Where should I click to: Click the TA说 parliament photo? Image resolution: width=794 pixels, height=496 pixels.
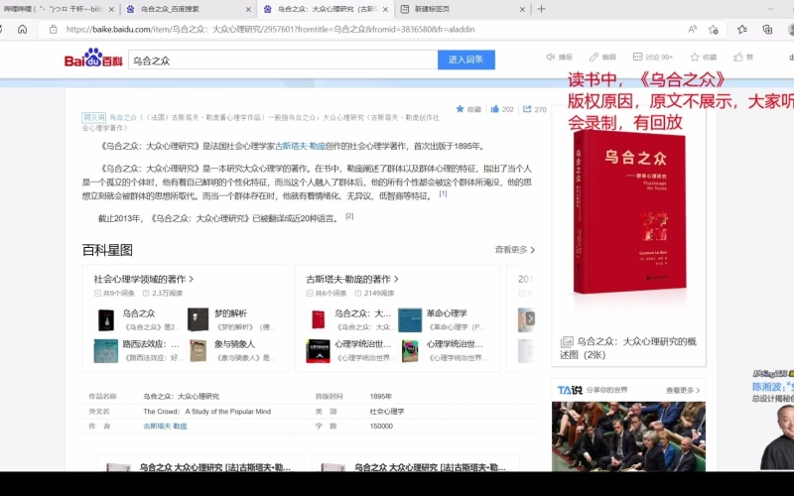pos(628,436)
